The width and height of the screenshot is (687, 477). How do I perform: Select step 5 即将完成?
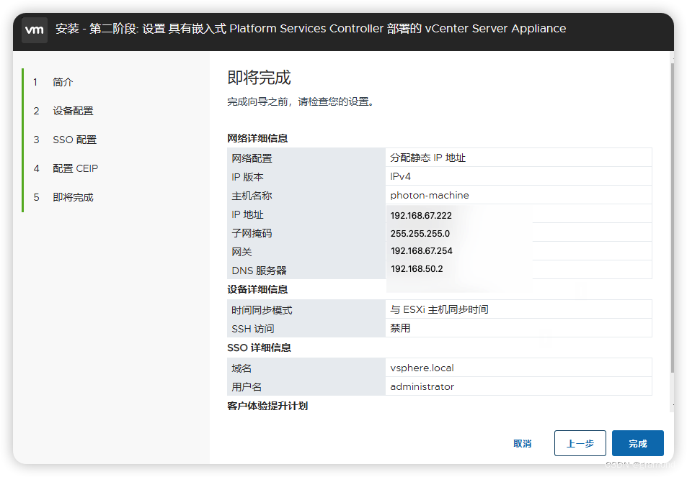(73, 198)
